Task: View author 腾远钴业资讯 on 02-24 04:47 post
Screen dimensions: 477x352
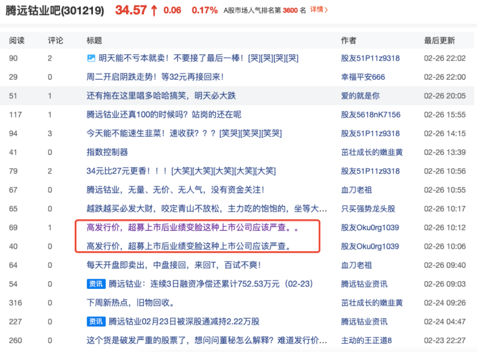Action: pos(364,322)
